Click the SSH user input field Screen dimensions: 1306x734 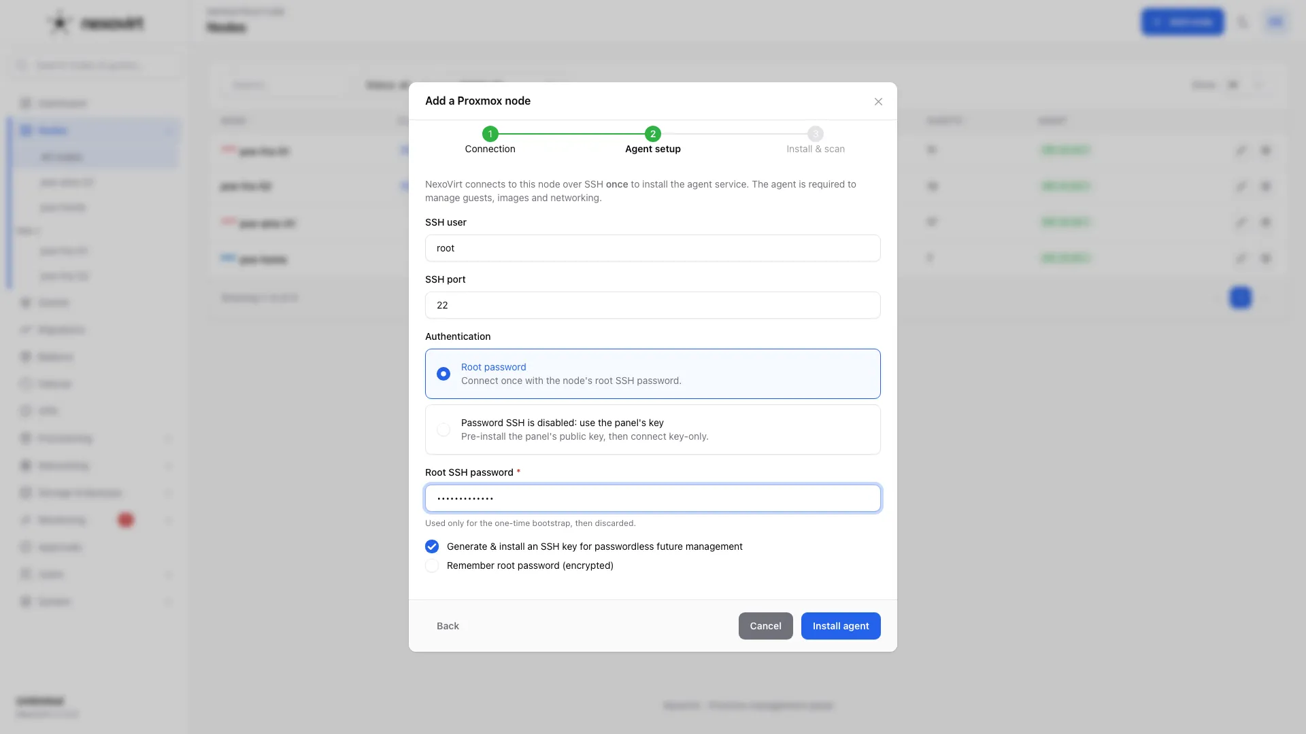point(652,248)
